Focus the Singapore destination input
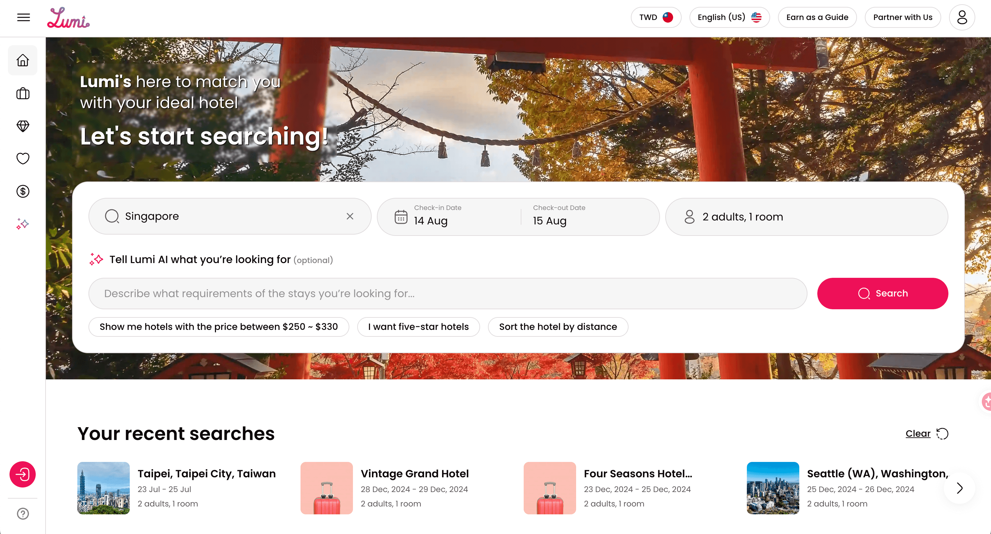991x534 pixels. [230, 216]
